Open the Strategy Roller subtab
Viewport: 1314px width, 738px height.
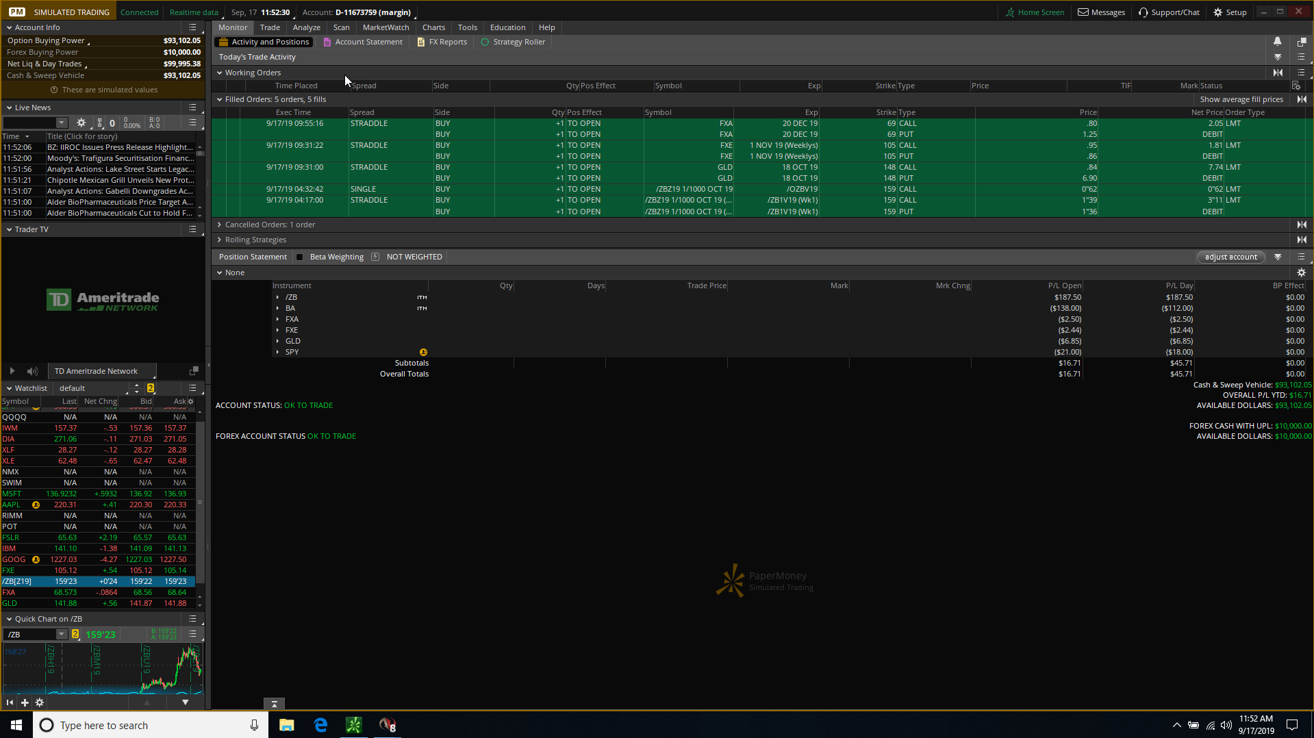(x=514, y=42)
